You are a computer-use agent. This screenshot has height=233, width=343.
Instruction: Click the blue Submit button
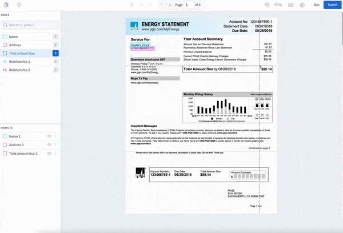[x=333, y=5]
